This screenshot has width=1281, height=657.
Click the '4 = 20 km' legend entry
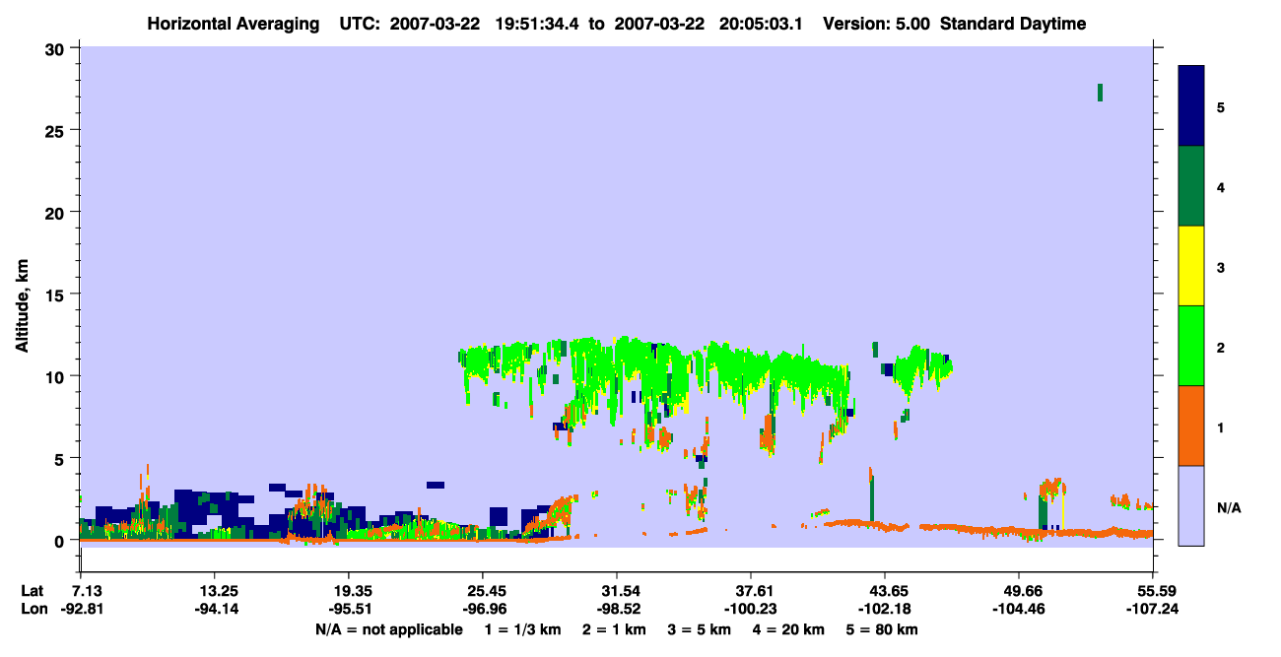tap(788, 629)
